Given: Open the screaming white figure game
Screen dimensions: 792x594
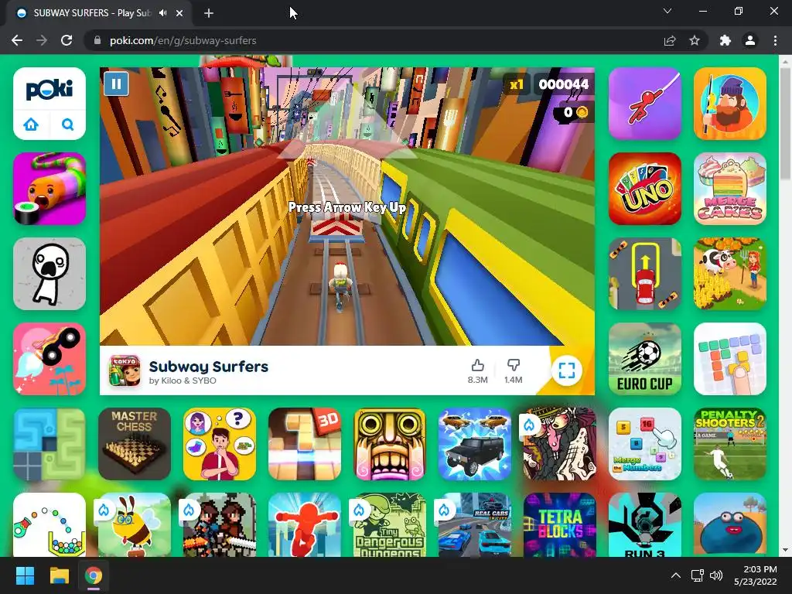Looking at the screenshot, I should [x=49, y=273].
